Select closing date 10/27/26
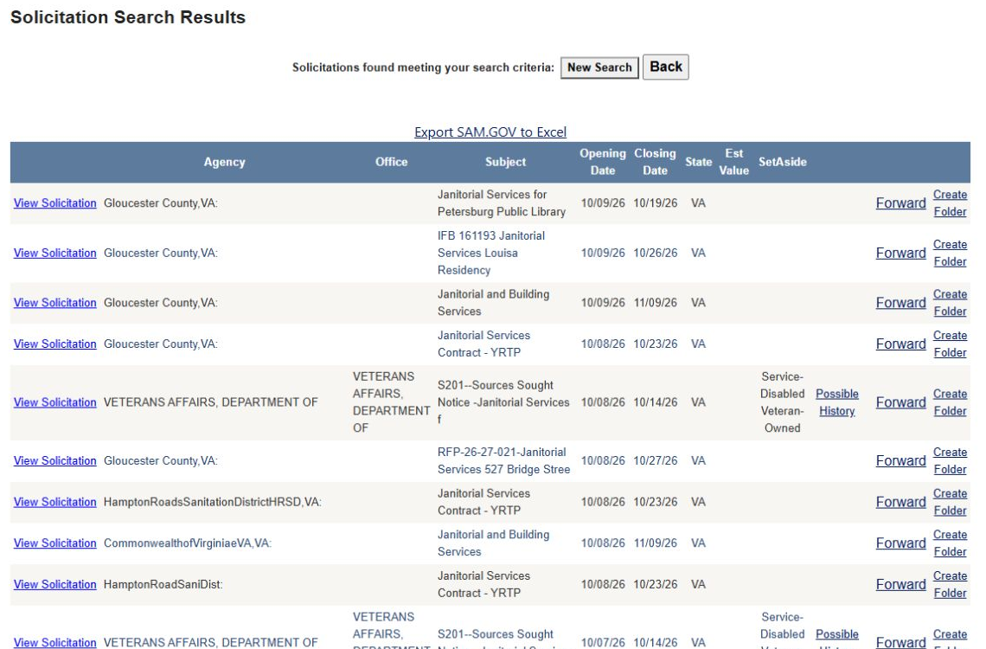This screenshot has width=986, height=649. click(656, 461)
